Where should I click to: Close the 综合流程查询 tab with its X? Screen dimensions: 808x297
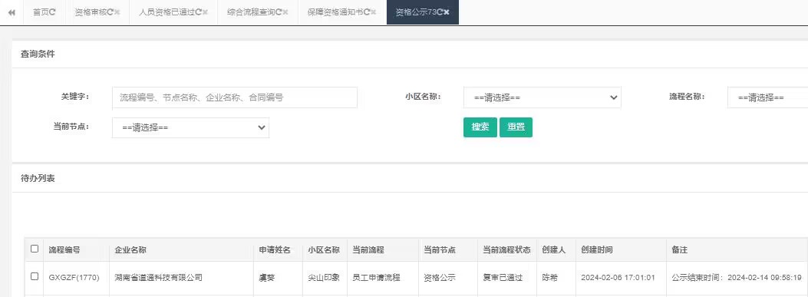pos(285,12)
